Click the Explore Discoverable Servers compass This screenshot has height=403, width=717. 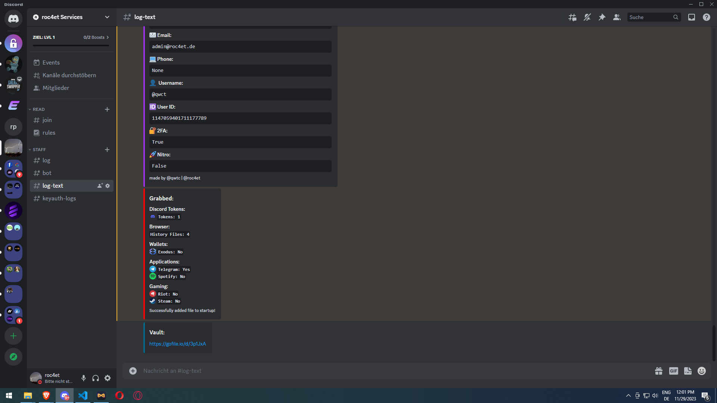coord(13,357)
